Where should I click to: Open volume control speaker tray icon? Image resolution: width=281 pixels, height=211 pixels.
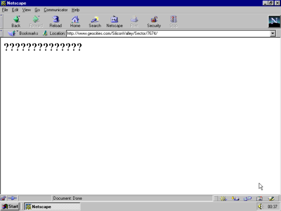[260, 206]
